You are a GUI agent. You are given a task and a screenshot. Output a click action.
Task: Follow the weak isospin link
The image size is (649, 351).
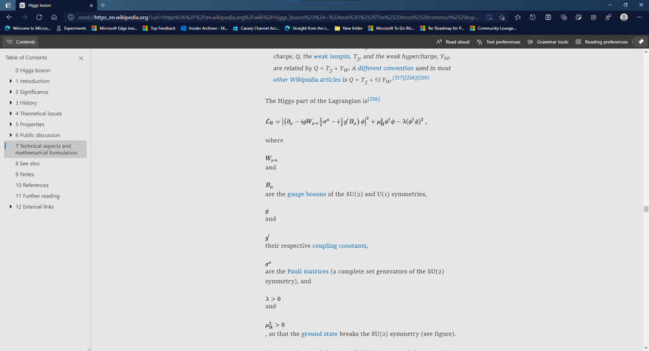331,56
